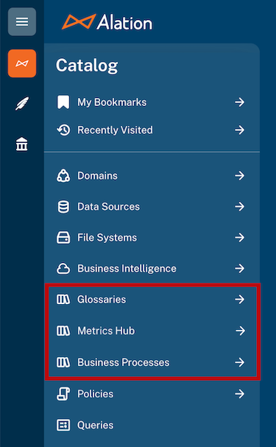This screenshot has height=447, width=276.
Task: Expand File Systems with its arrow
Action: (240, 237)
